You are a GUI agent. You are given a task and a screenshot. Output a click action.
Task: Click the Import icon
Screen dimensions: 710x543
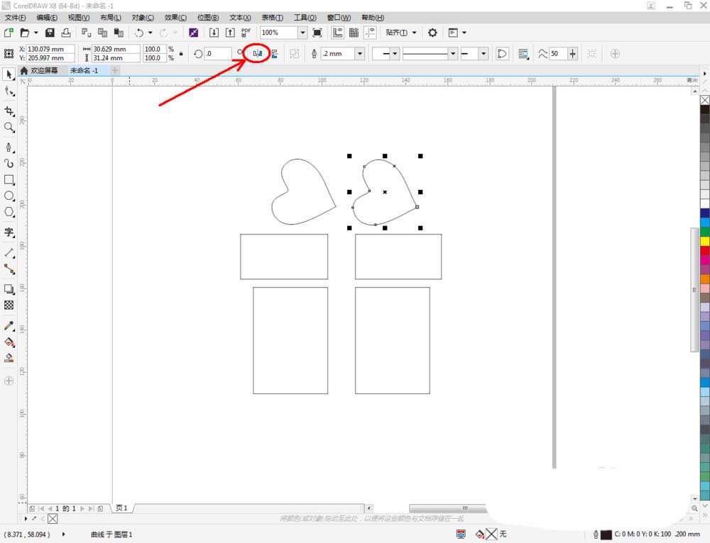(214, 33)
